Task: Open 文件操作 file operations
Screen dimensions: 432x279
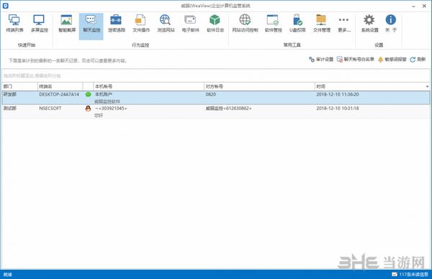Action: point(141,24)
